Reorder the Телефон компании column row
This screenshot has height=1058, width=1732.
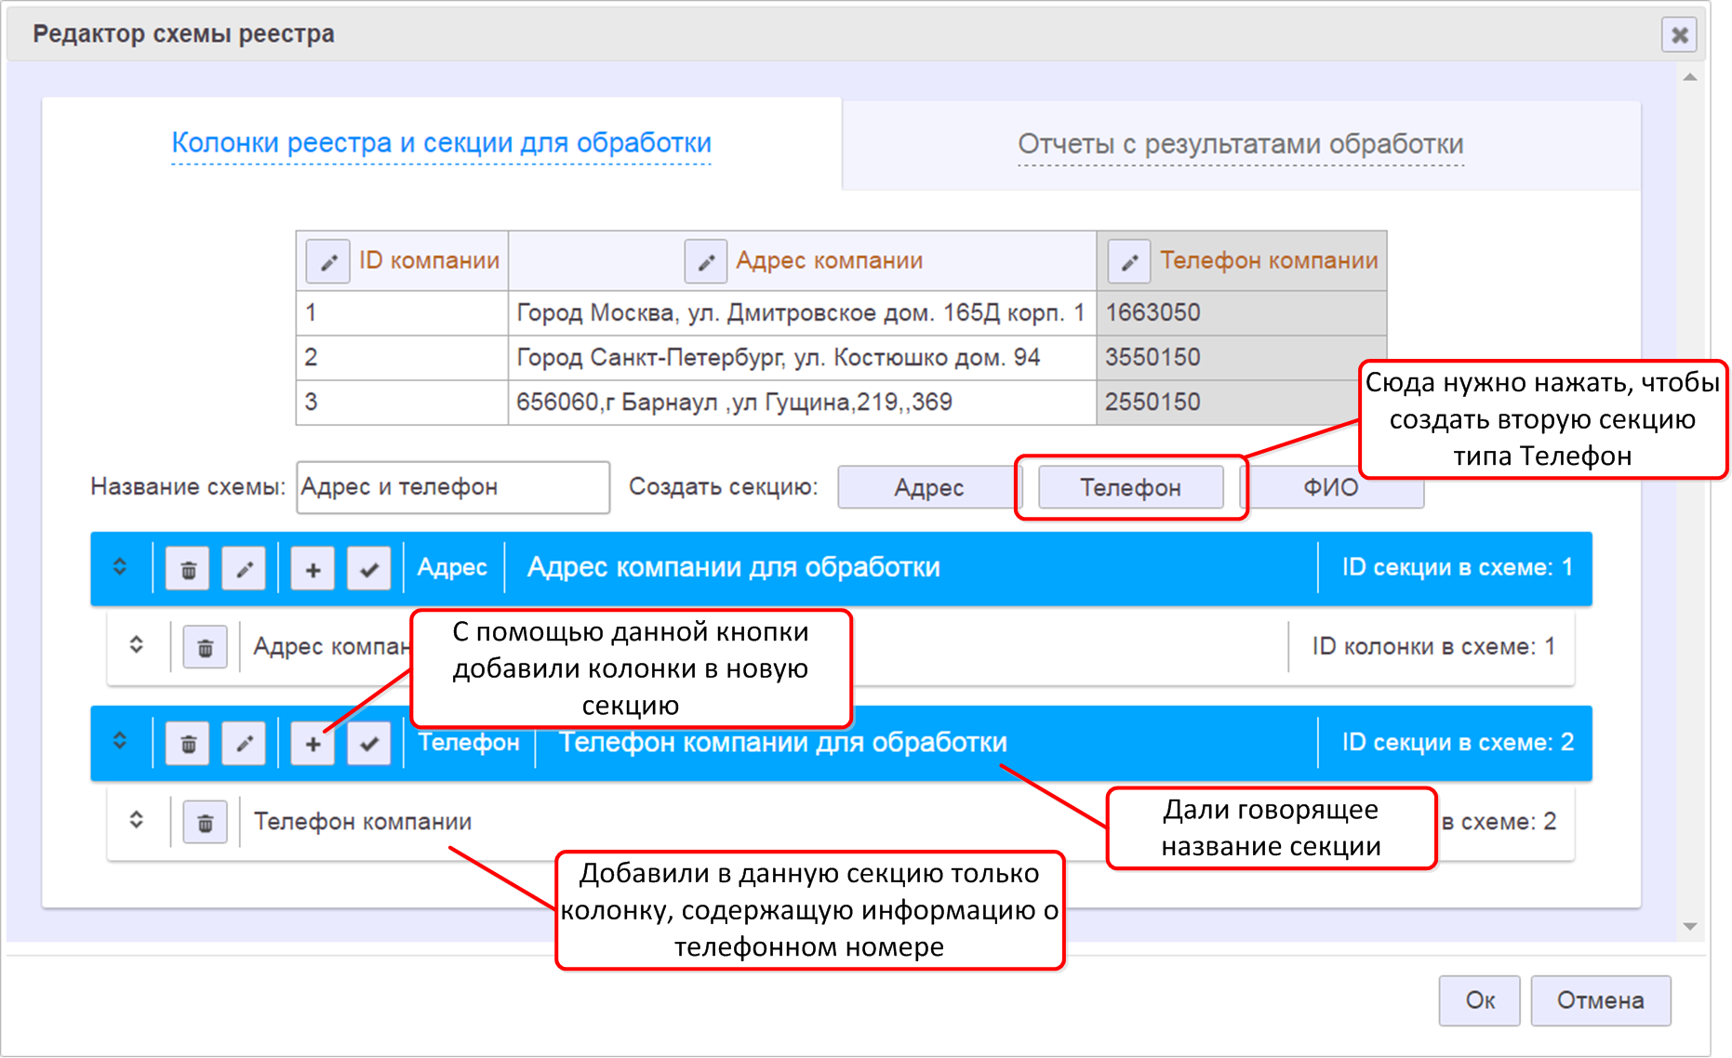137,819
